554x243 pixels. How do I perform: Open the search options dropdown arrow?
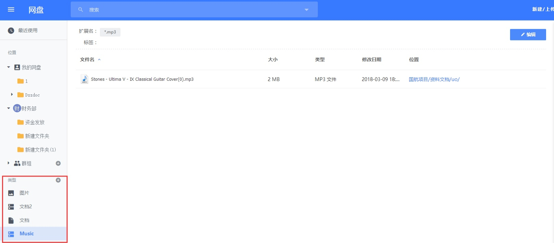[307, 10]
